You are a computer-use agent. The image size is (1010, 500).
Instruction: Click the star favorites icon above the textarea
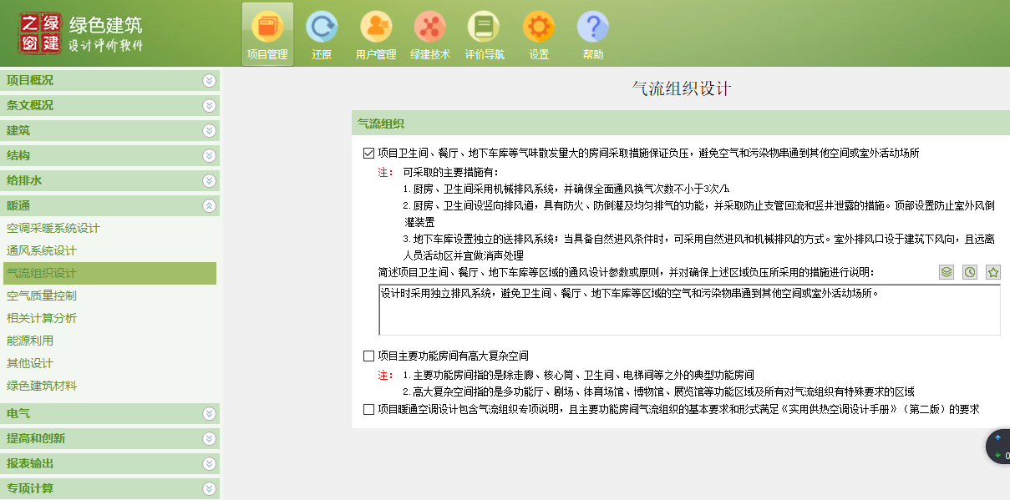tap(992, 271)
